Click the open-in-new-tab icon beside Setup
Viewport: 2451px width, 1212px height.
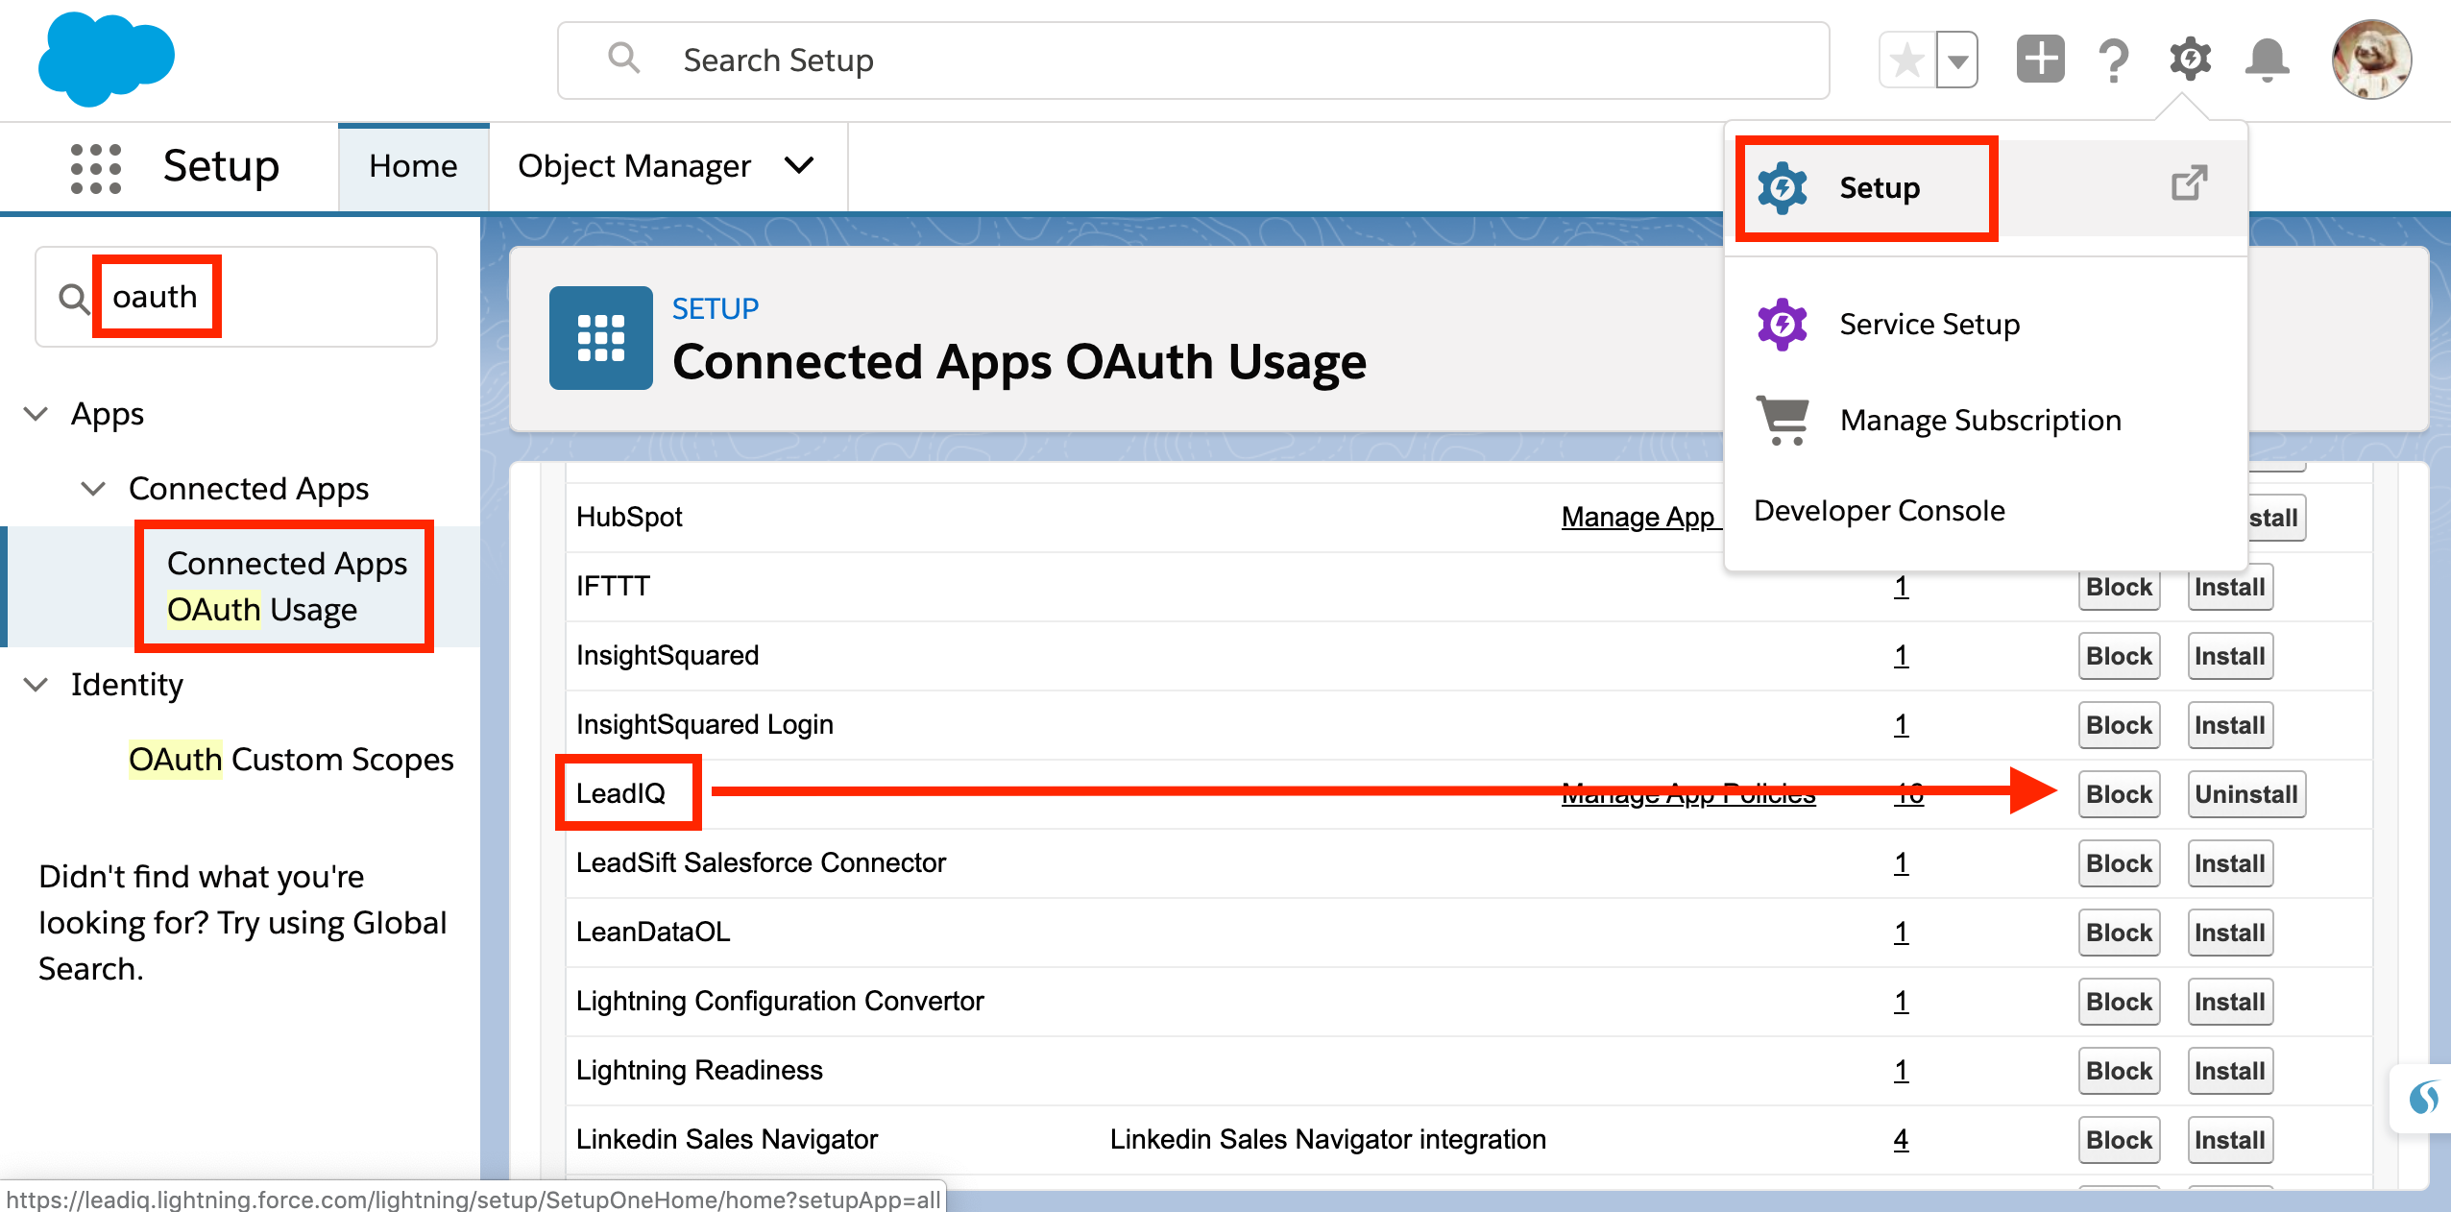[x=2189, y=182]
